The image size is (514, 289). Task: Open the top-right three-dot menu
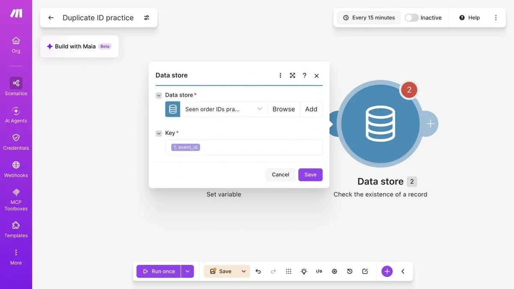496,18
